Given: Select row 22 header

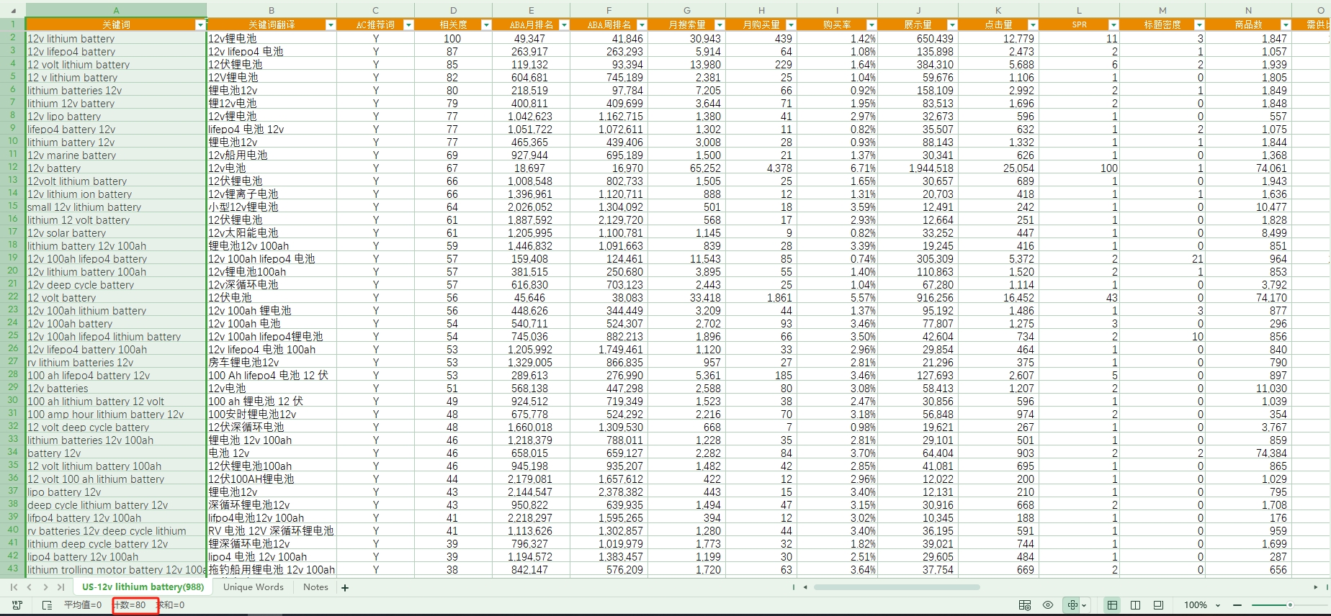Looking at the screenshot, I should (12, 296).
